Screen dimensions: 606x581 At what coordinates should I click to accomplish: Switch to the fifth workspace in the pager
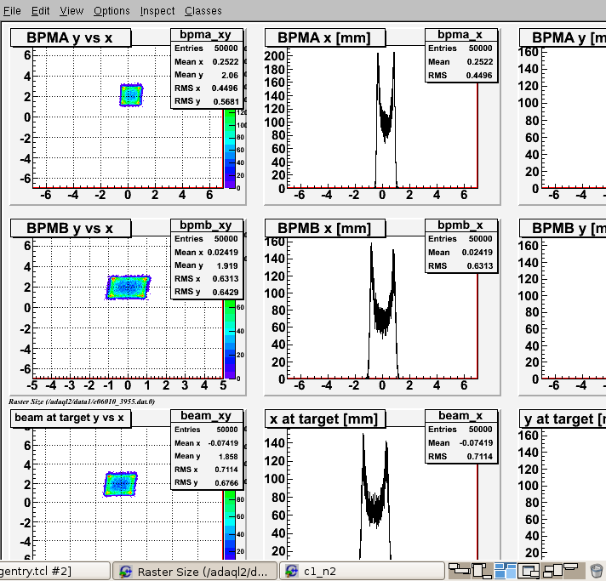click(552, 571)
